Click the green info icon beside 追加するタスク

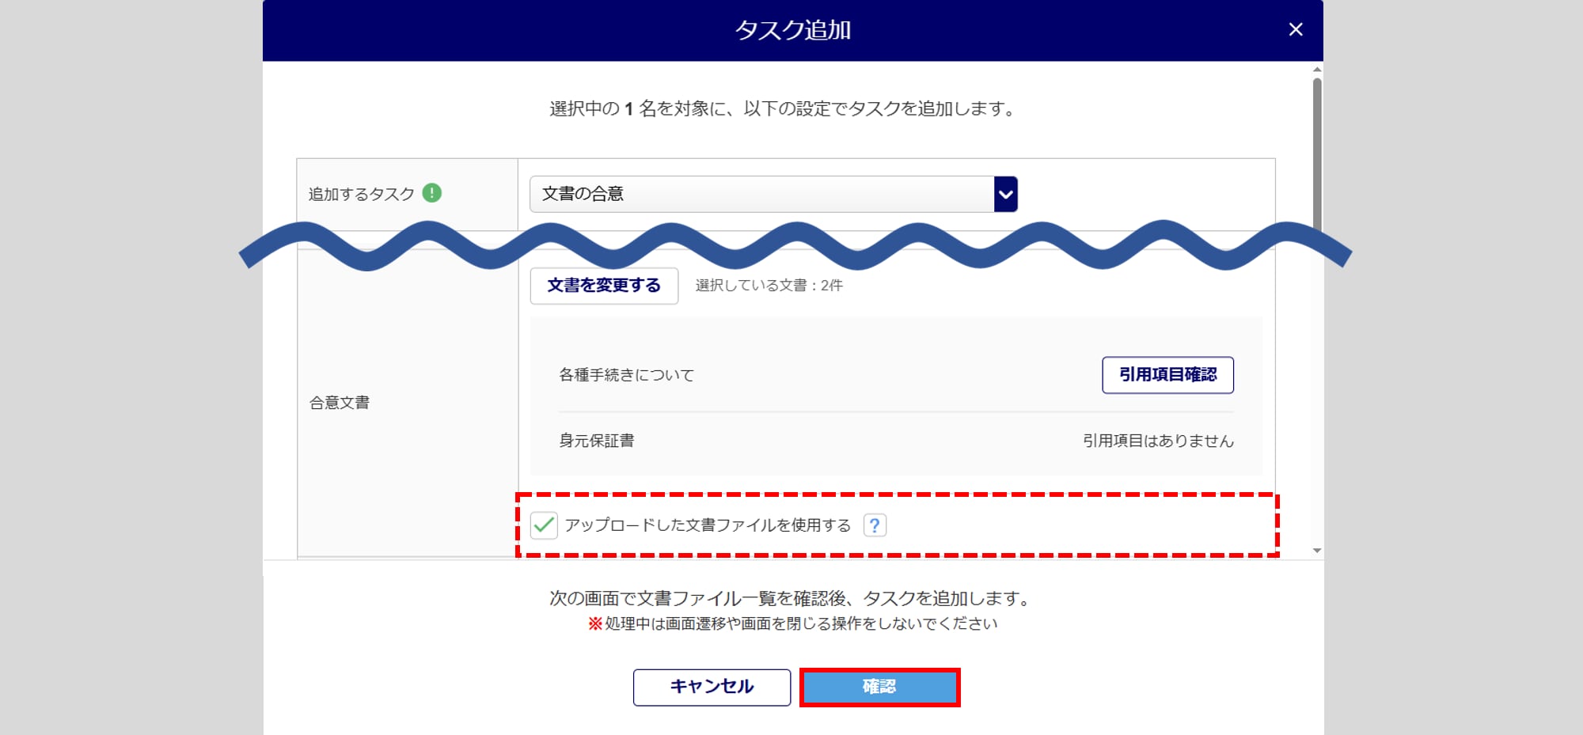coord(431,193)
